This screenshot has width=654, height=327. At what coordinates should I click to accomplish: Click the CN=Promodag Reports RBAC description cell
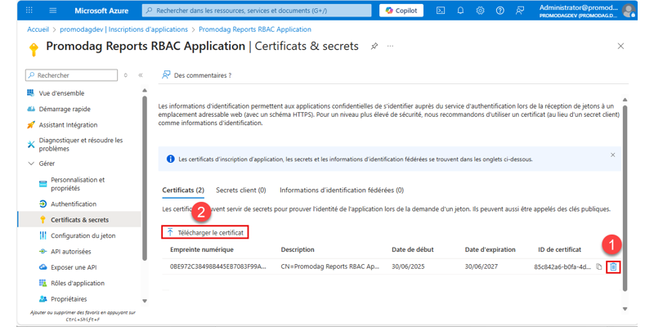tap(330, 267)
